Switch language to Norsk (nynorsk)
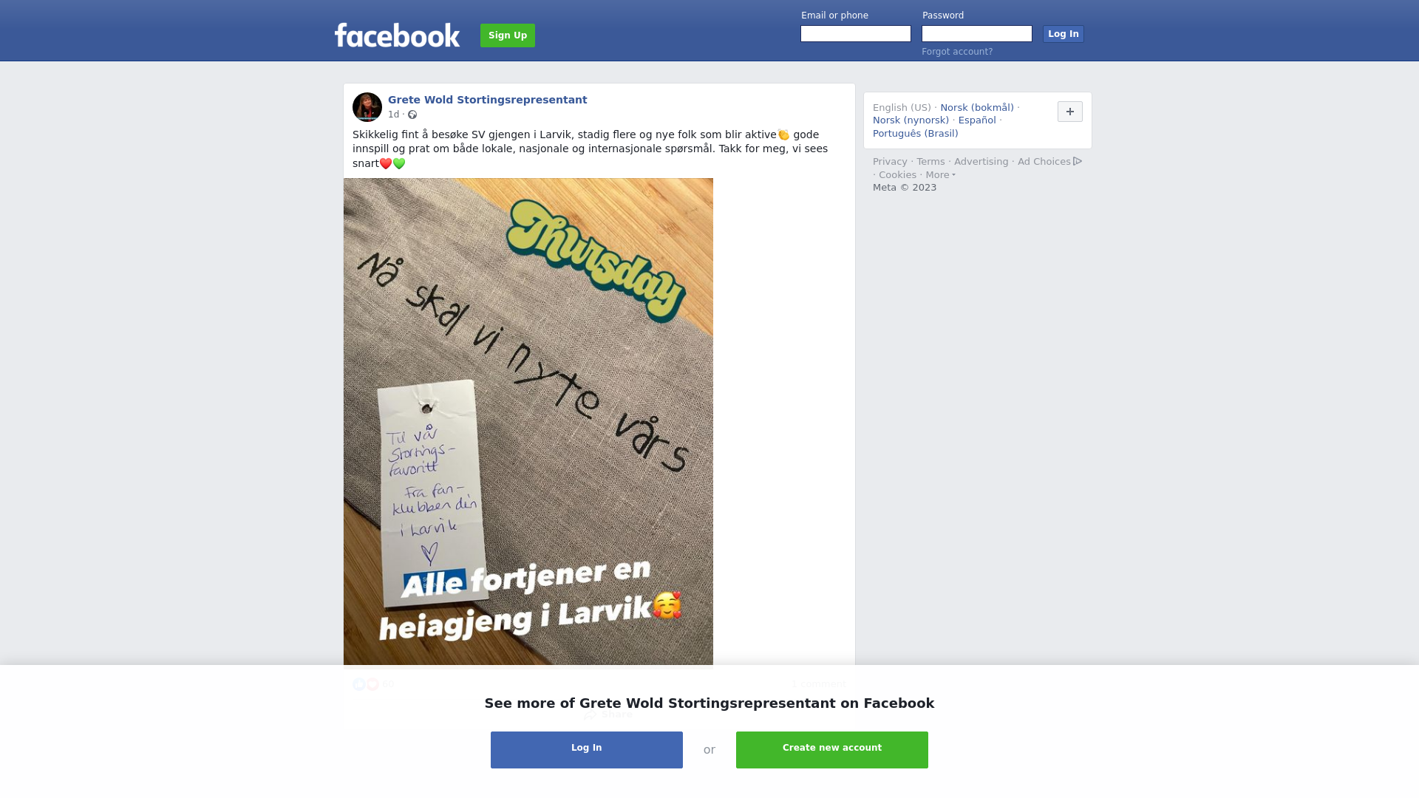Image resolution: width=1419 pixels, height=798 pixels. tap(911, 120)
